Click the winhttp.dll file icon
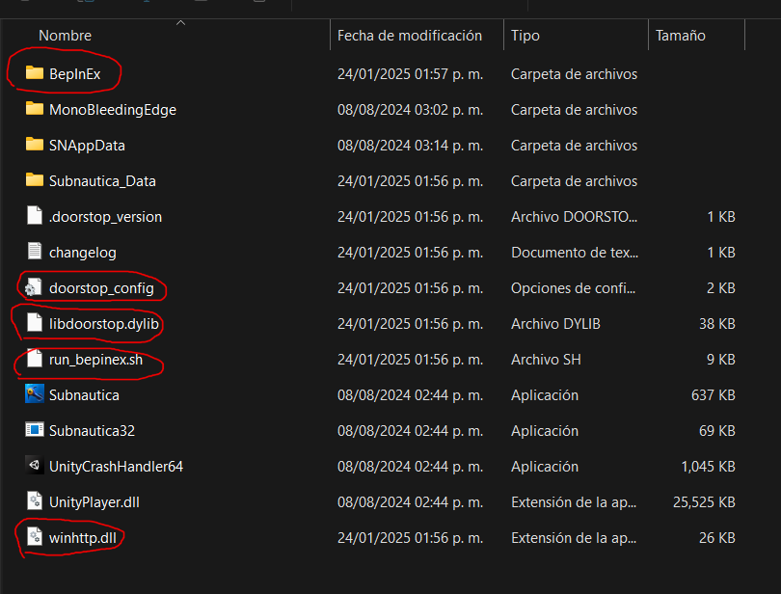 (35, 537)
